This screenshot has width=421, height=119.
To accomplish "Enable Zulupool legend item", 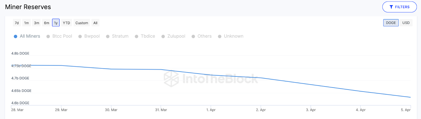I will pos(173,36).
